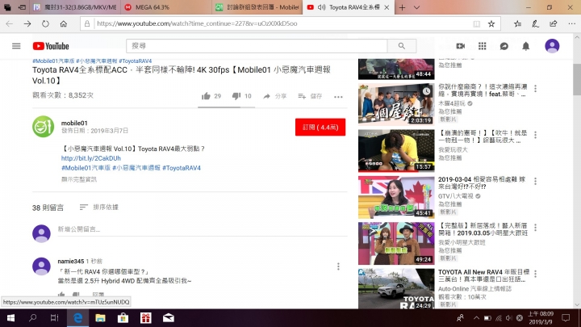Open the sort comments dropdown
Viewport: 581px width, 327px height.
[99, 208]
